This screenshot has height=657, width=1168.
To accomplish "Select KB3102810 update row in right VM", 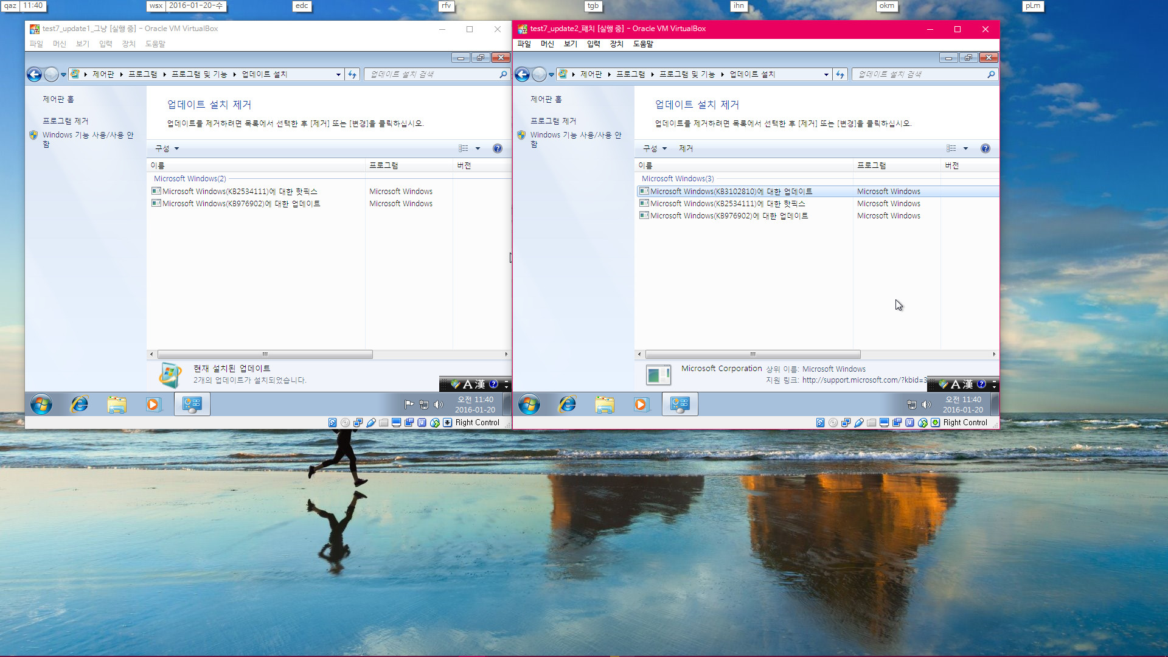I will tap(818, 192).
